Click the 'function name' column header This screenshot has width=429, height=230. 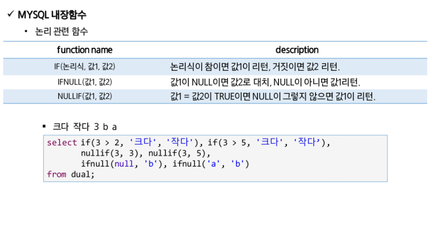point(84,50)
